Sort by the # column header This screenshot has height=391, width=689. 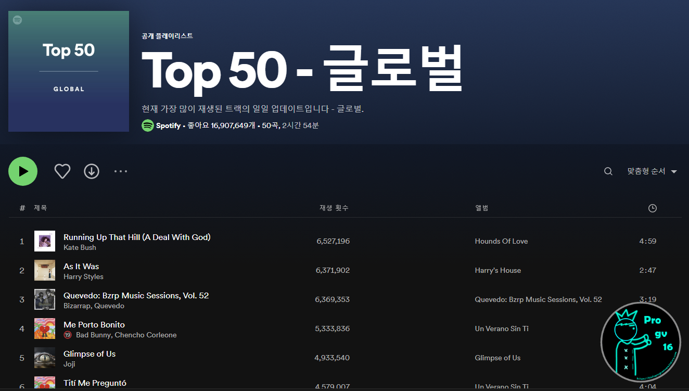click(22, 208)
